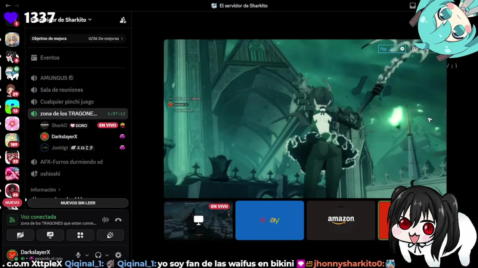Viewport: 478px width, 268px height.
Task: Open server icon with badge 4
Action: (x=12, y=57)
